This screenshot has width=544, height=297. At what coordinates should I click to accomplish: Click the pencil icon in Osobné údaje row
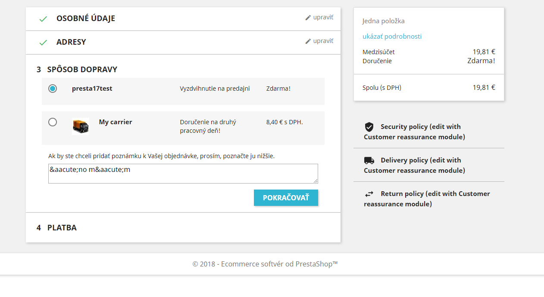tap(308, 18)
